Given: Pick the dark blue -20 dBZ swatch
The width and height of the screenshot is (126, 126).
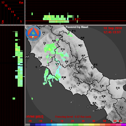Looking at the screenshot, I should click(x=33, y=124).
